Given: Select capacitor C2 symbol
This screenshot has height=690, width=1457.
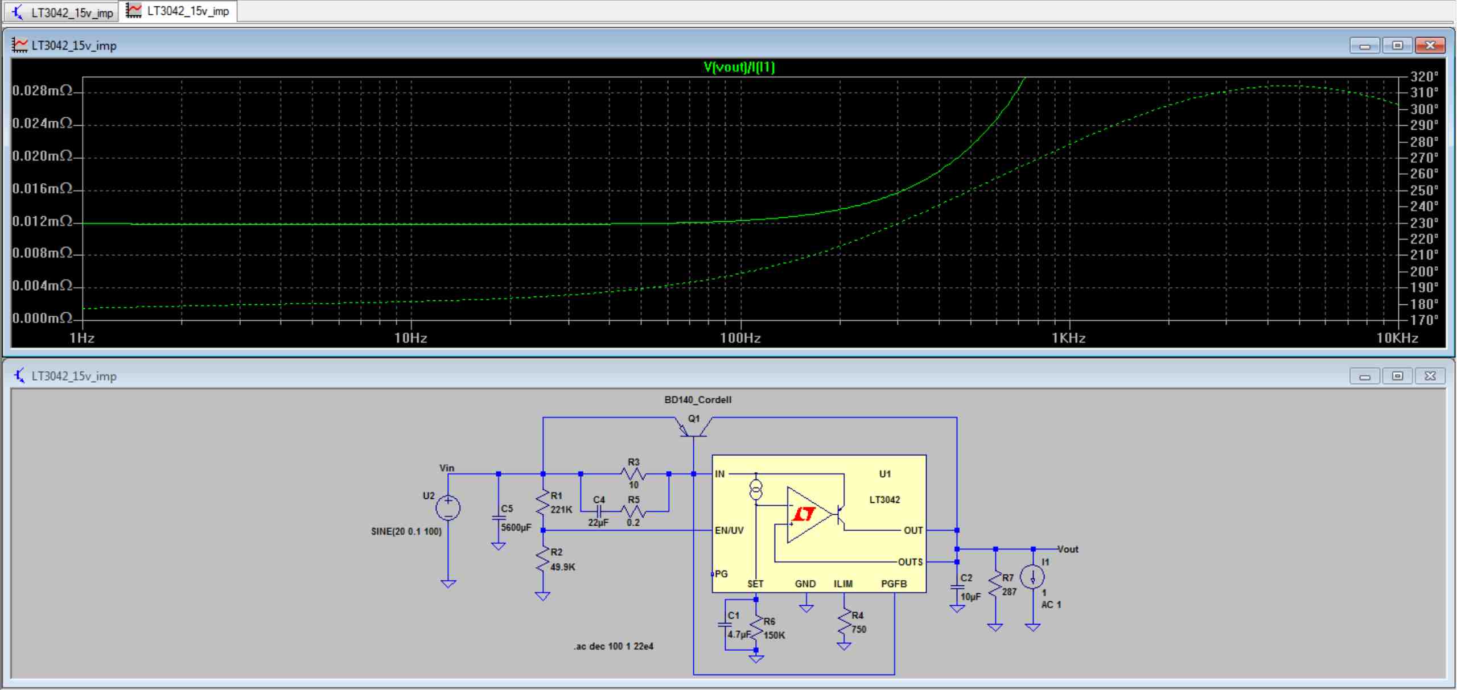Looking at the screenshot, I should click(x=957, y=586).
